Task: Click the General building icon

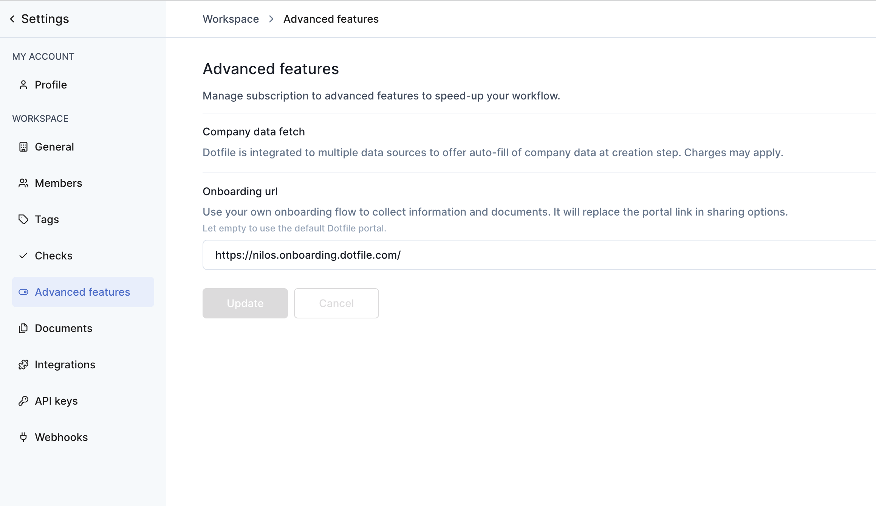Action: tap(23, 147)
